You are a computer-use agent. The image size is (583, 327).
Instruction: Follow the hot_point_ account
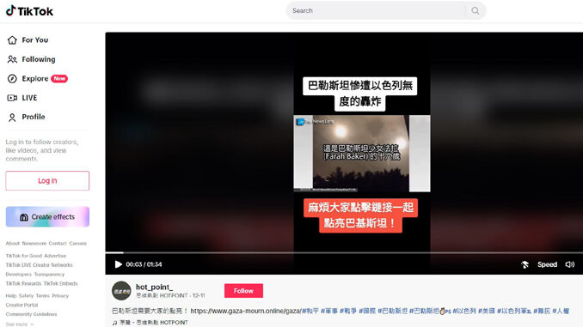(243, 291)
